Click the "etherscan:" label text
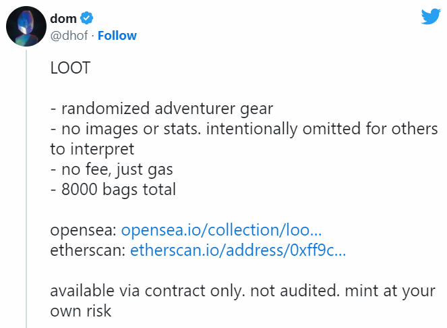 88,251
